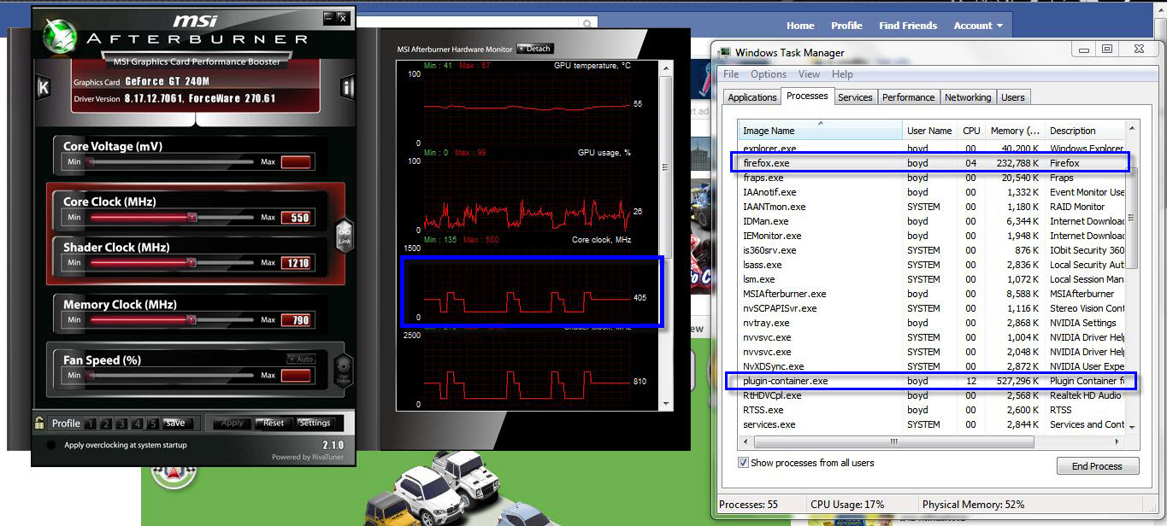This screenshot has width=1167, height=526.
Task: Open the Options menu in Task Manager
Action: click(x=769, y=74)
